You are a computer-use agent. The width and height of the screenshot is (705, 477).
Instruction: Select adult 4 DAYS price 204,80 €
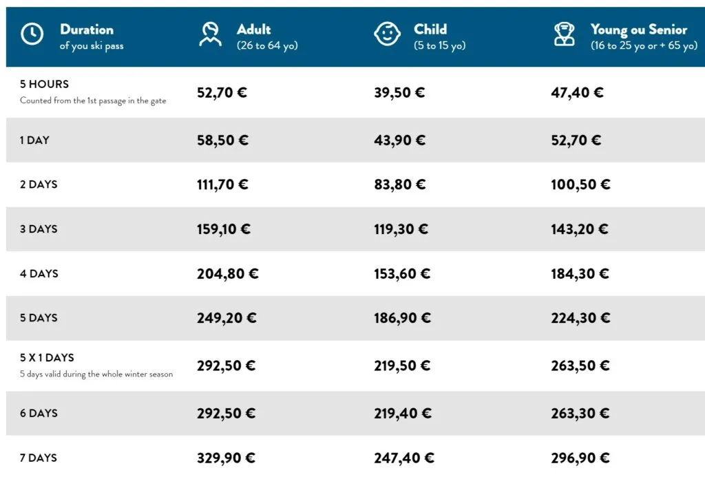(x=227, y=273)
